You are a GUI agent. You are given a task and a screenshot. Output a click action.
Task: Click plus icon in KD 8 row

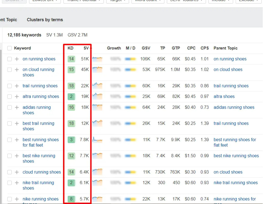[x=17, y=199]
